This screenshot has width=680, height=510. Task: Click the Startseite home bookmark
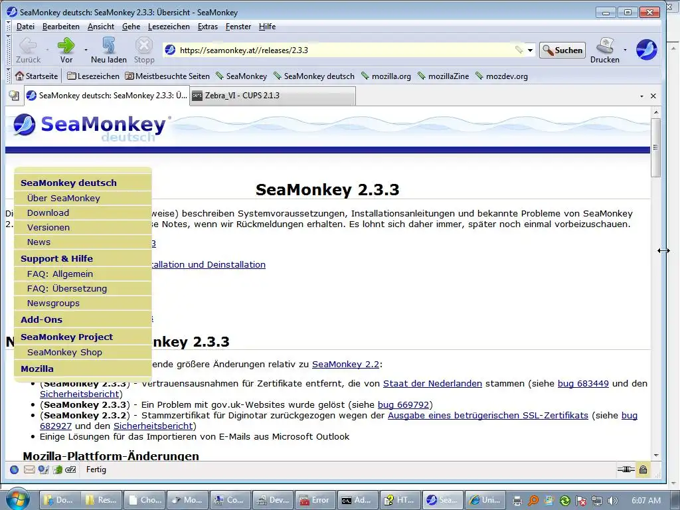click(37, 76)
